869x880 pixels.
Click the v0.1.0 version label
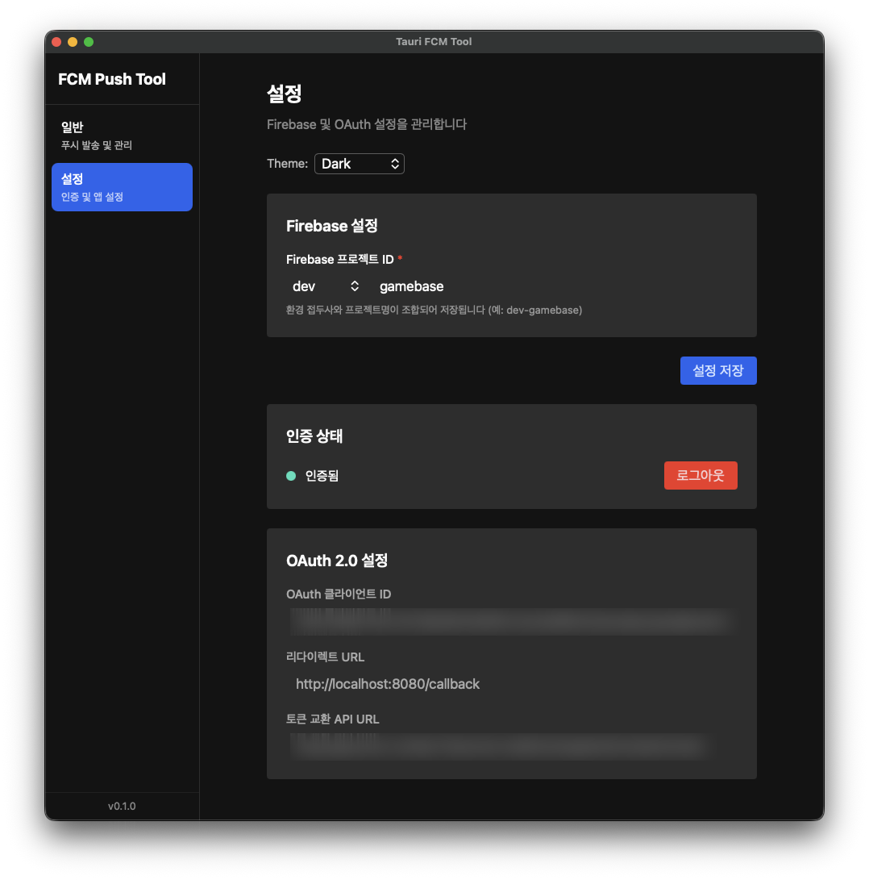pyautogui.click(x=122, y=806)
